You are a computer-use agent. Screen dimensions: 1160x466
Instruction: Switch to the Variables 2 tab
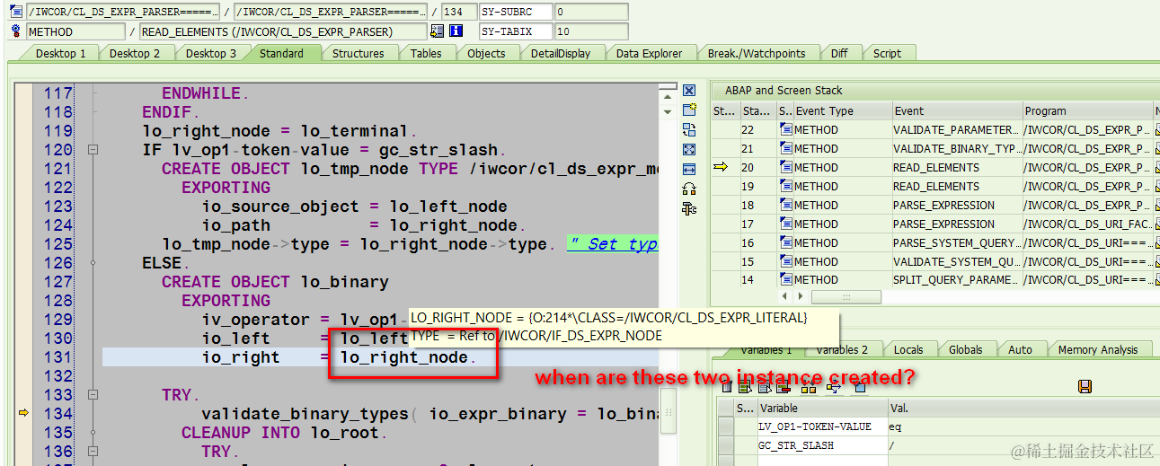(842, 349)
